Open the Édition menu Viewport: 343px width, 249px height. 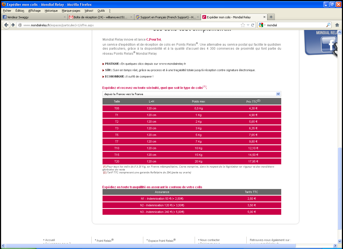click(x=20, y=11)
